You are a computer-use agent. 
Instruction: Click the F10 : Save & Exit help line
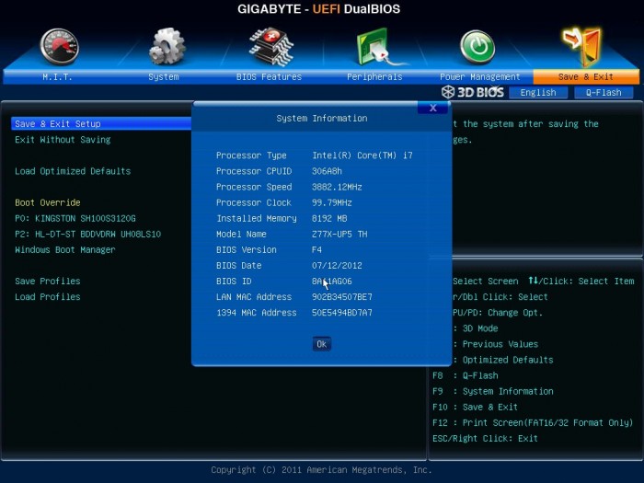click(476, 407)
